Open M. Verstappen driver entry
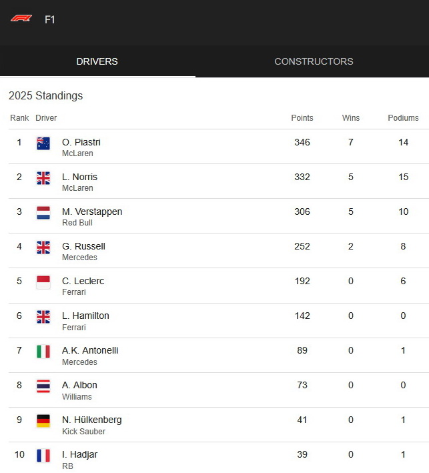This screenshot has width=429, height=473. (92, 211)
